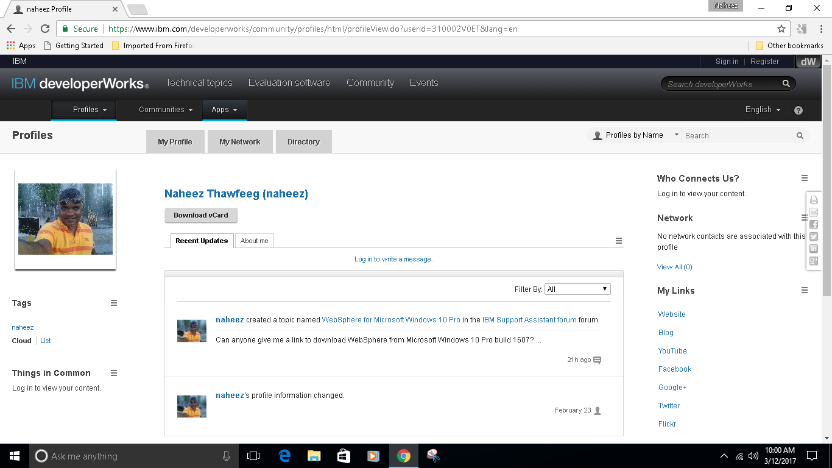Click the person icon beside February 23
Screen dimensions: 832x468
click(x=598, y=411)
